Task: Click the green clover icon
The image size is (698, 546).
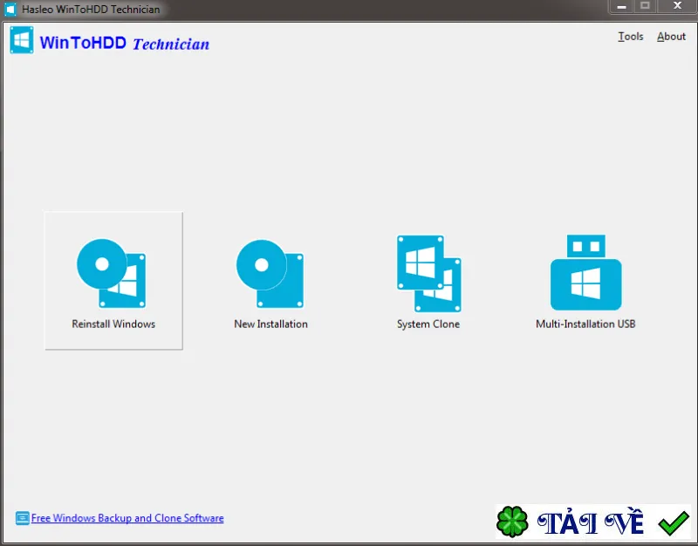Action: point(512,522)
